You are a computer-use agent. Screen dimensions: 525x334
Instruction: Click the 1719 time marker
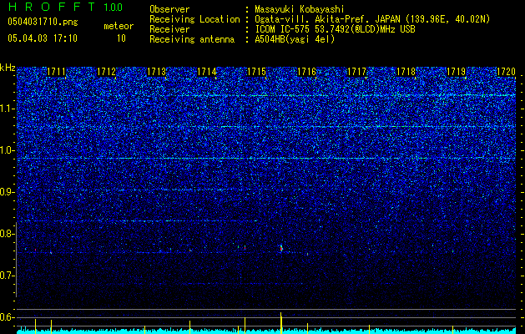click(457, 72)
